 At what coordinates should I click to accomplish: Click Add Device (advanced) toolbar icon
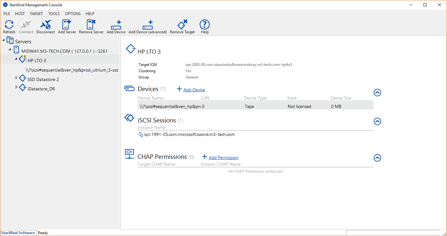pyautogui.click(x=147, y=24)
